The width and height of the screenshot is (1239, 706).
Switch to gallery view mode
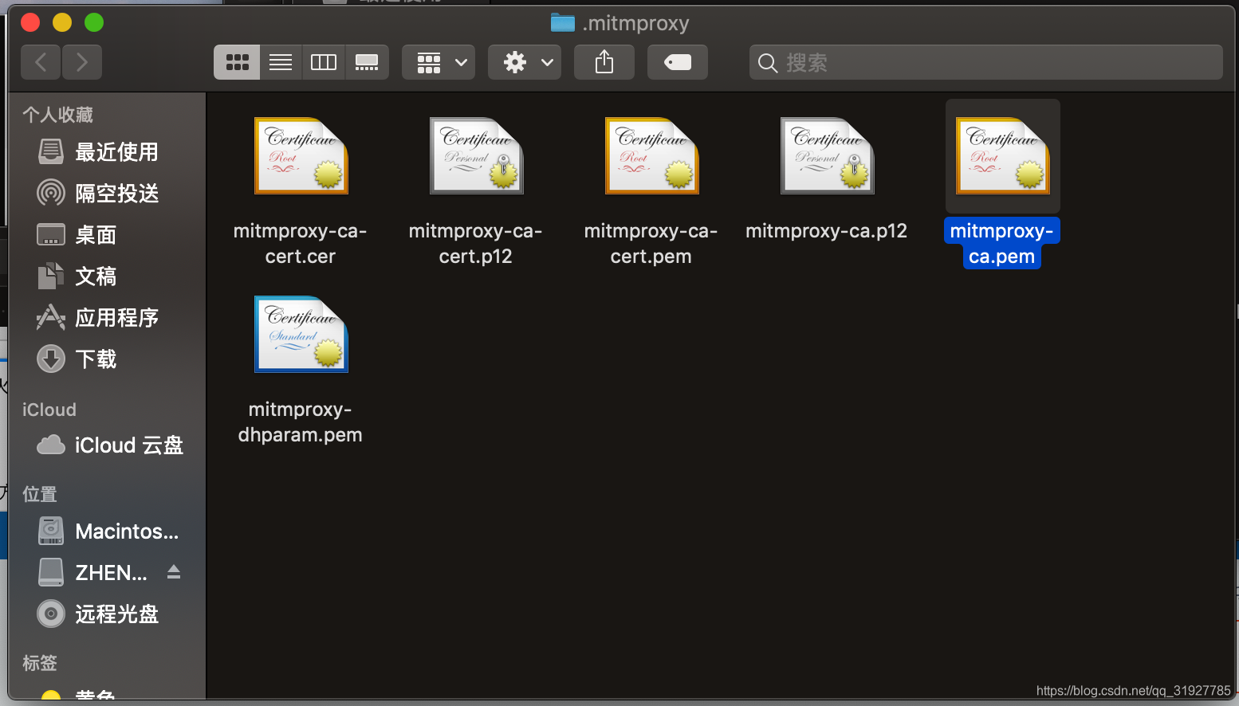(x=367, y=62)
